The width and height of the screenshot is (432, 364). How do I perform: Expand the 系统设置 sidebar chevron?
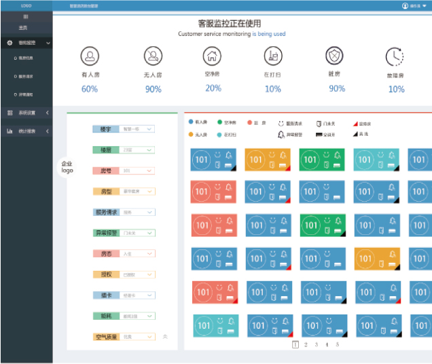tap(48, 113)
